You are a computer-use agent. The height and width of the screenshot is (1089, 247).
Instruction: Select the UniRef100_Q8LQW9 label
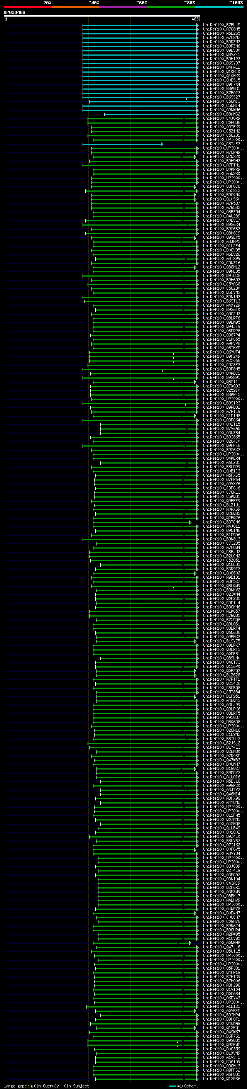click(222, 586)
